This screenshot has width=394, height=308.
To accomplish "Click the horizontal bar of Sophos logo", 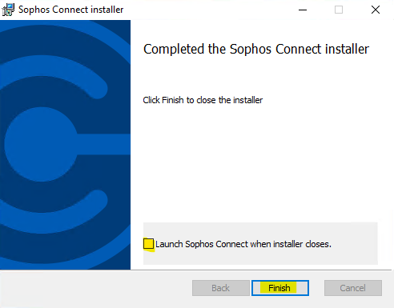I will [x=104, y=144].
